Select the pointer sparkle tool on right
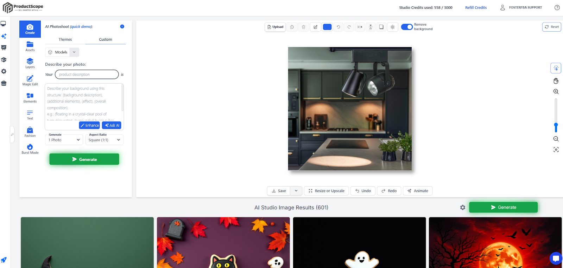This screenshot has height=268, width=563. [556, 68]
